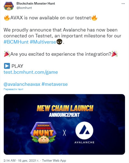Click the party popper emoji after integration
Screen dimensions: 129x163
tap(114, 54)
